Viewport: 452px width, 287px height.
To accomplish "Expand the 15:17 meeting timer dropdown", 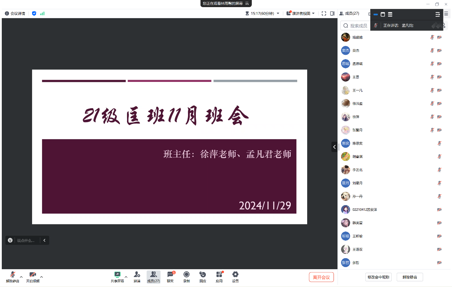I will [278, 14].
